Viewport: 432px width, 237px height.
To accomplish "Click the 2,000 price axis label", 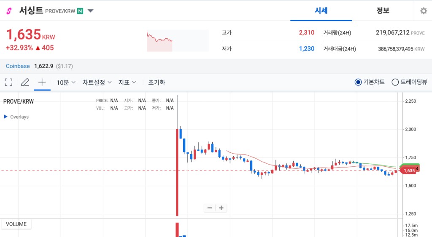I will pos(410,129).
